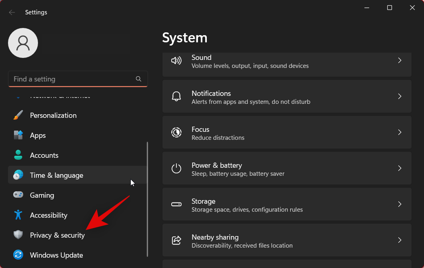Screen dimensions: 424x268
Task: Click the Personalization paintbrush icon
Action: click(x=18, y=115)
